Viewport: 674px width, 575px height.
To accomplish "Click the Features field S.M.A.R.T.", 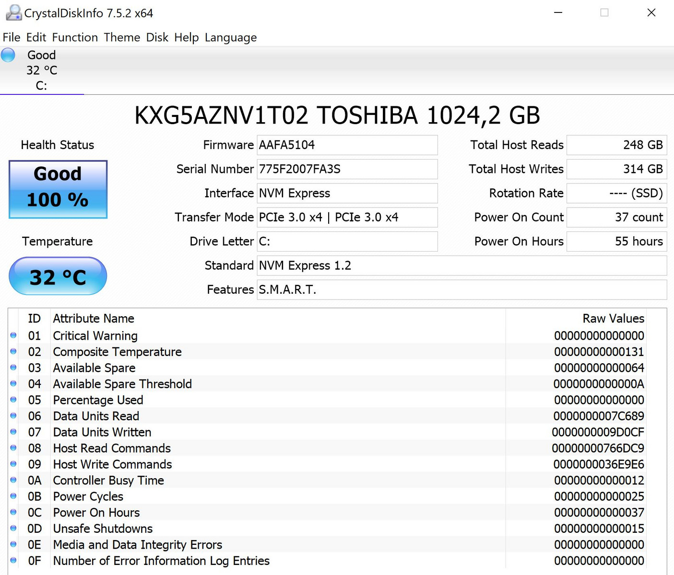I will pos(462,289).
